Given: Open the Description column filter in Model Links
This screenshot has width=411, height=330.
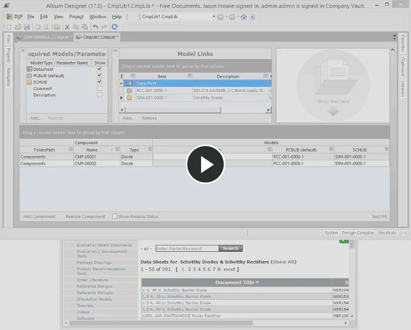Looking at the screenshot, I should (x=265, y=76).
